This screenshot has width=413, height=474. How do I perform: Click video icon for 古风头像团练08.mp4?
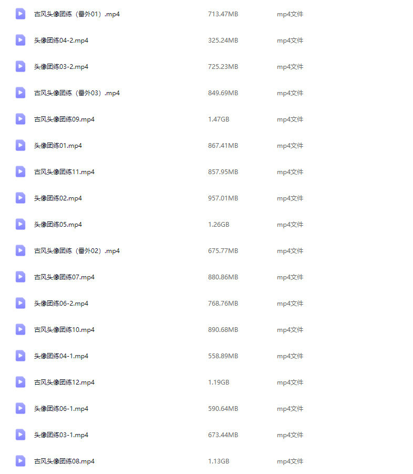click(20, 461)
